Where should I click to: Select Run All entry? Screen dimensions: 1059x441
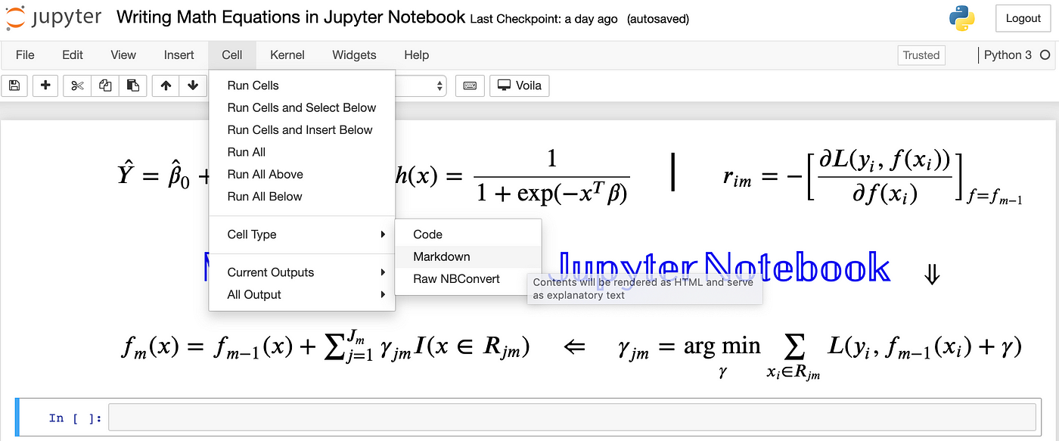(x=302, y=152)
